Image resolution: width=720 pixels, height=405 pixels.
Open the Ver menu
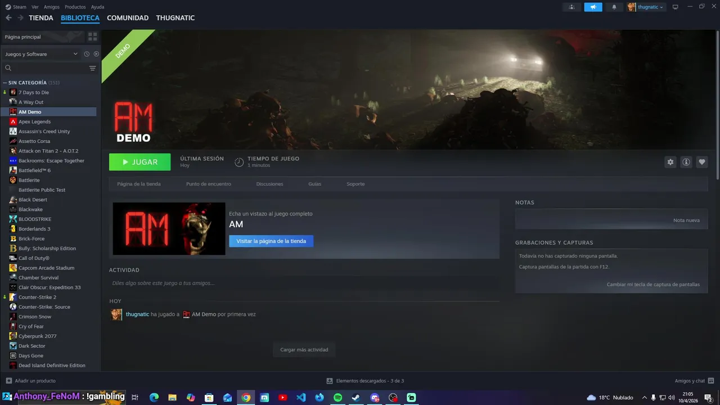click(x=35, y=7)
